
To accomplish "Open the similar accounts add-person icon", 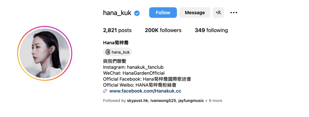I will pyautogui.click(x=218, y=13).
